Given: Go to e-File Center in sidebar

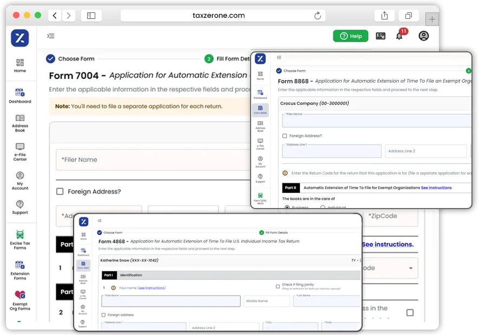Looking at the screenshot, I should (x=20, y=151).
